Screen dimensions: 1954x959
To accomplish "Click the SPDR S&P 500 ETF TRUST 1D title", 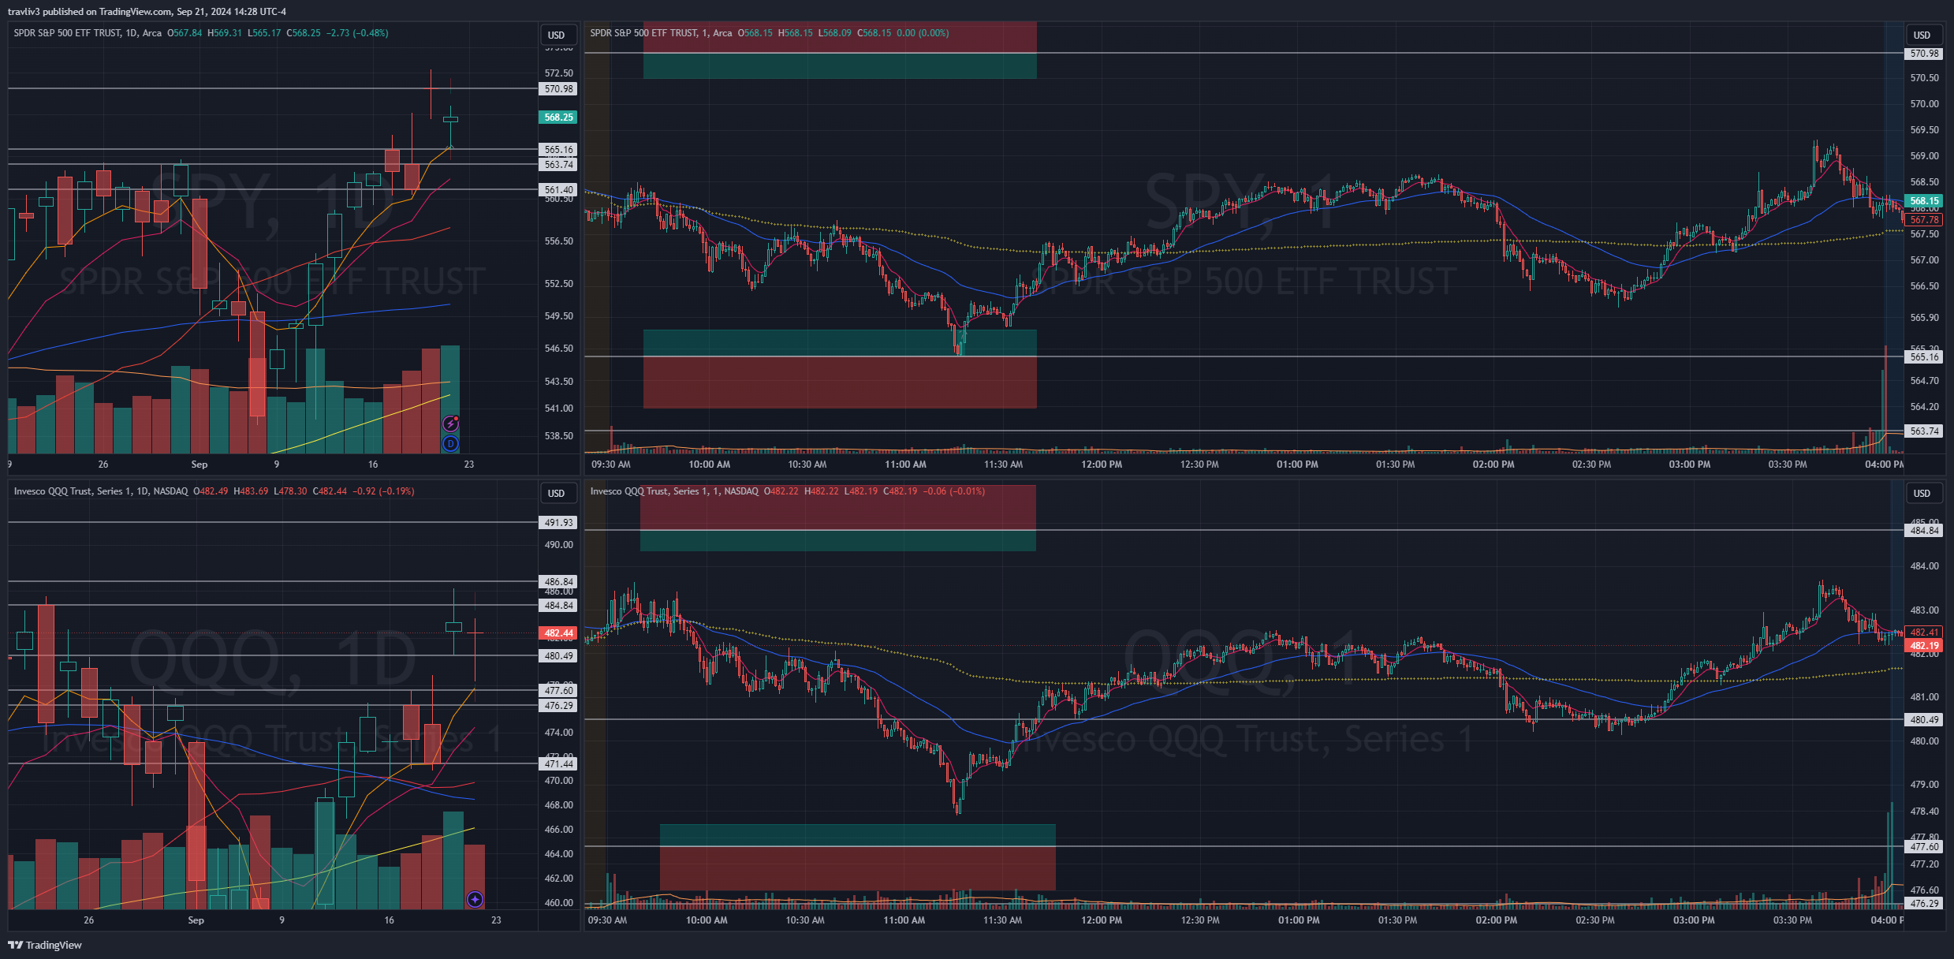I will [x=87, y=33].
